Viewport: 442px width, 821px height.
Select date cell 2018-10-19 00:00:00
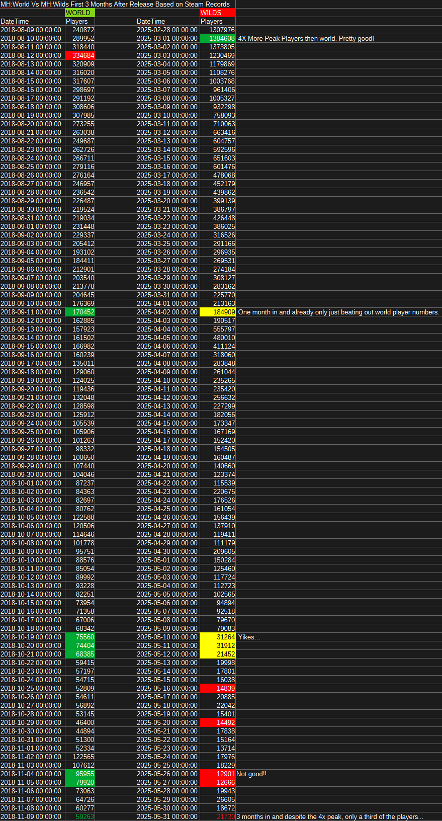coord(32,637)
